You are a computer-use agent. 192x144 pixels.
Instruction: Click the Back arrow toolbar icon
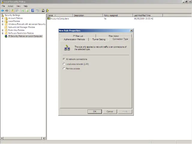click(x=3, y=10)
